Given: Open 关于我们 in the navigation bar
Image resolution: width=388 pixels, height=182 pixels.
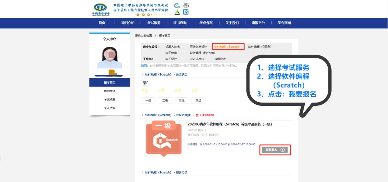Looking at the screenshot, I should tap(232, 23).
